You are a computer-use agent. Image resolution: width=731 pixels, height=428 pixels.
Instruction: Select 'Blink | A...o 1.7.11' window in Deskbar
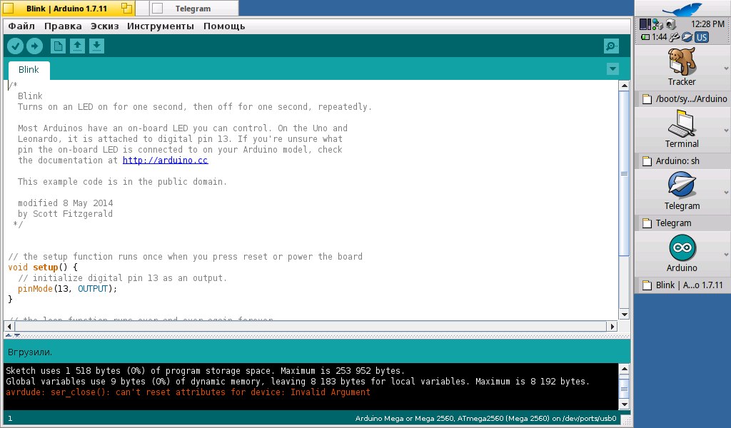pos(681,285)
